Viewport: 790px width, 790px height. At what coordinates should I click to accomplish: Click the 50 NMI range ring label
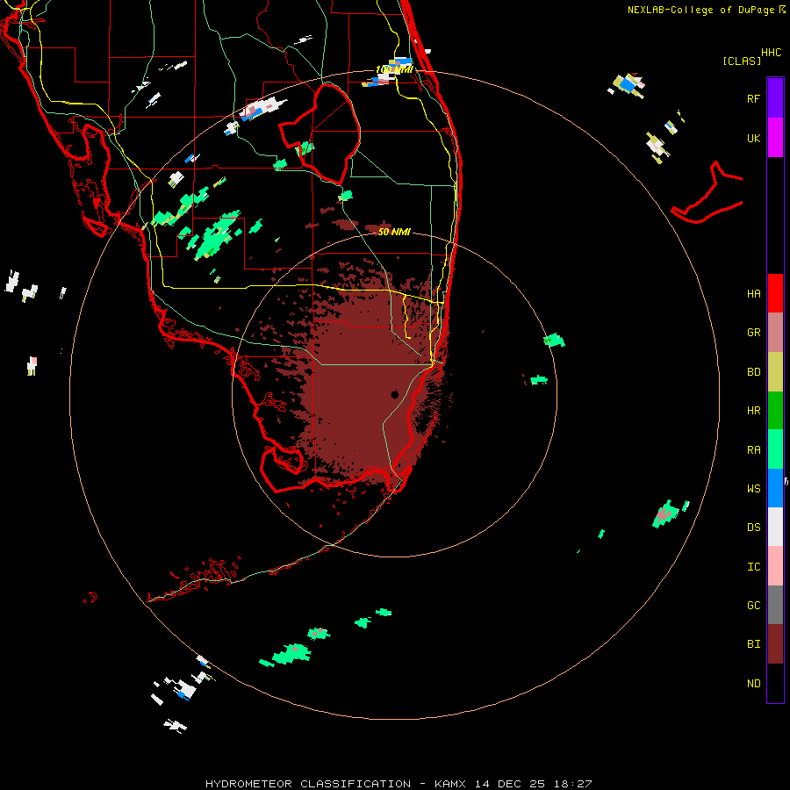[394, 232]
